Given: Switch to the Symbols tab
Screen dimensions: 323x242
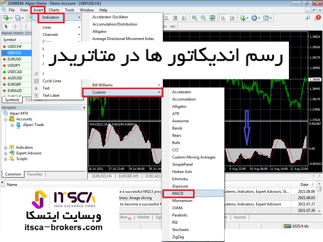Looking at the screenshot, I should click(x=12, y=100).
